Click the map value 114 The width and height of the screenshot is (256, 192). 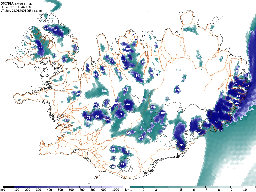[x=137, y=76]
